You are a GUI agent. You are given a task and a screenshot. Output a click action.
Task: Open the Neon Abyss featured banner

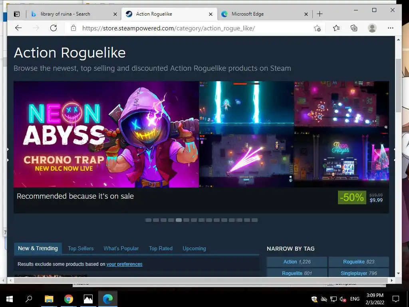click(106, 134)
